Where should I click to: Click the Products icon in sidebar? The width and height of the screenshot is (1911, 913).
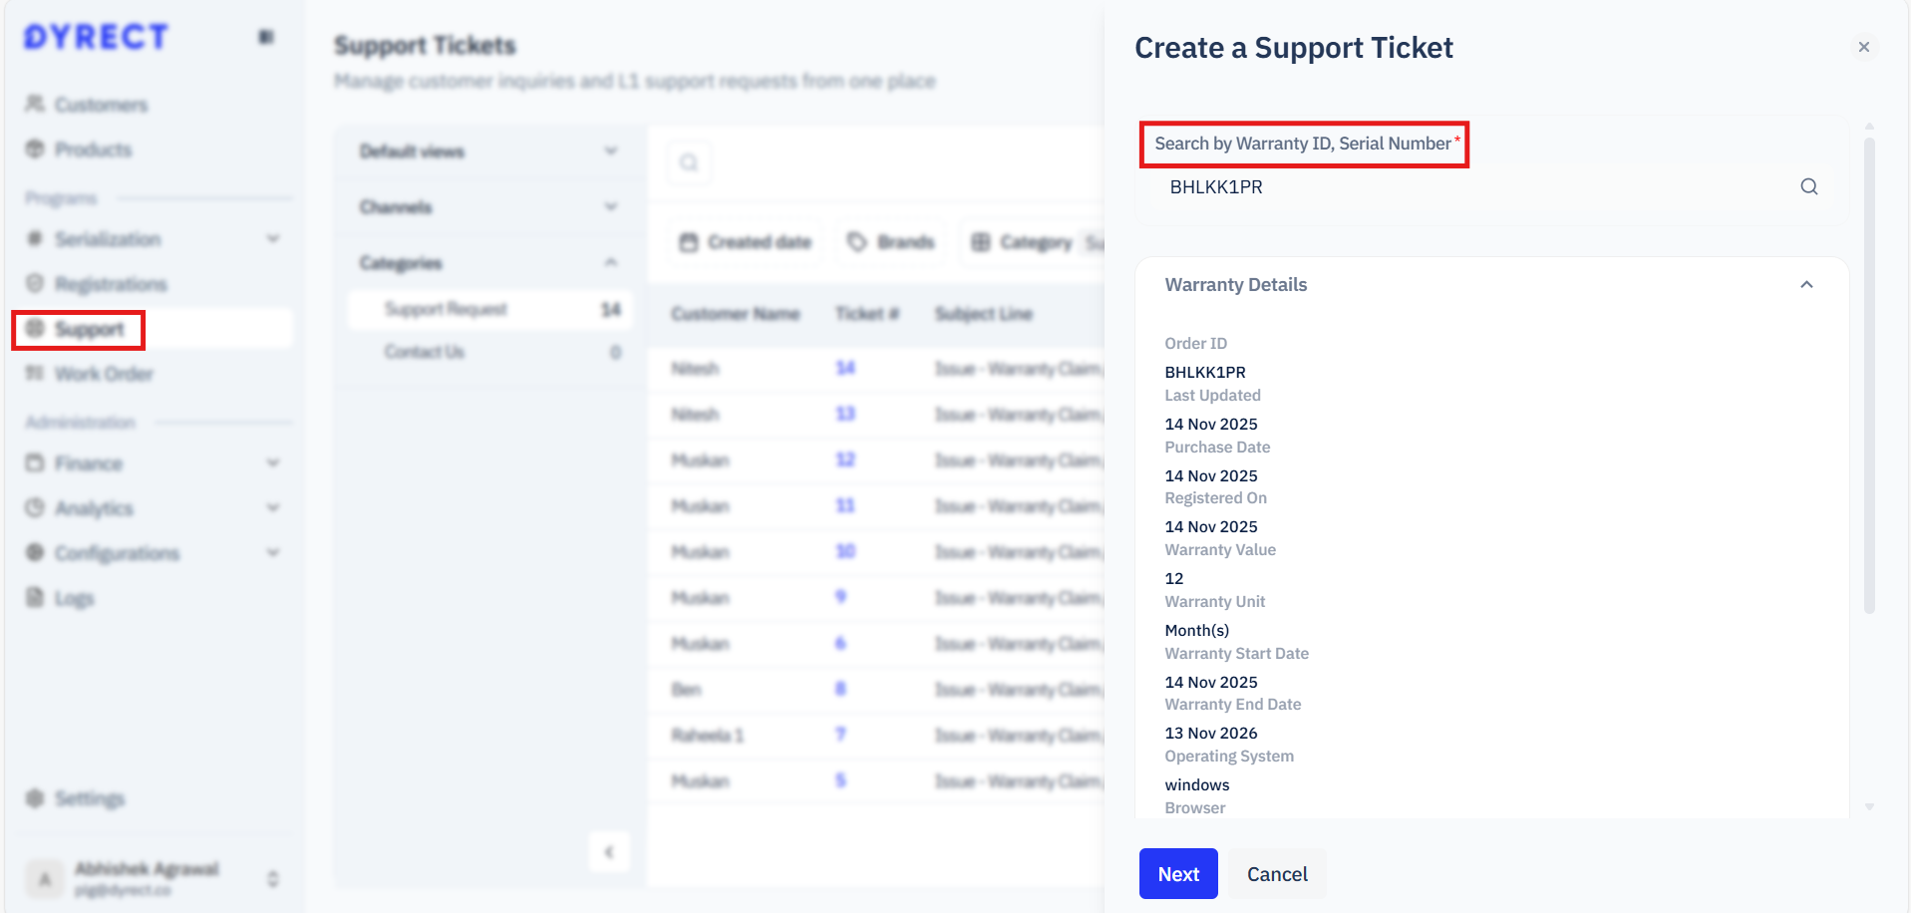click(x=35, y=150)
